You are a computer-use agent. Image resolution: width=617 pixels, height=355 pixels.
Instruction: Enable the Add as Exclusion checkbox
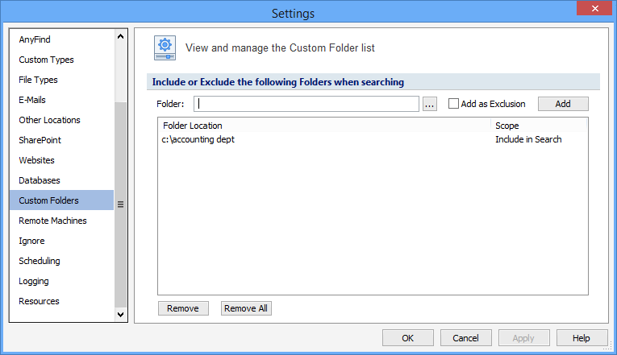tap(453, 104)
